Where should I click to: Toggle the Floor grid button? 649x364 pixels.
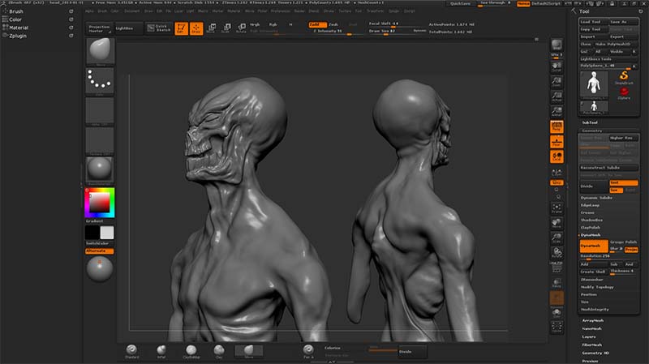click(x=557, y=142)
